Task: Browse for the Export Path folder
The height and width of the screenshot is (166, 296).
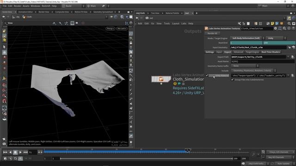Action: click(x=293, y=57)
